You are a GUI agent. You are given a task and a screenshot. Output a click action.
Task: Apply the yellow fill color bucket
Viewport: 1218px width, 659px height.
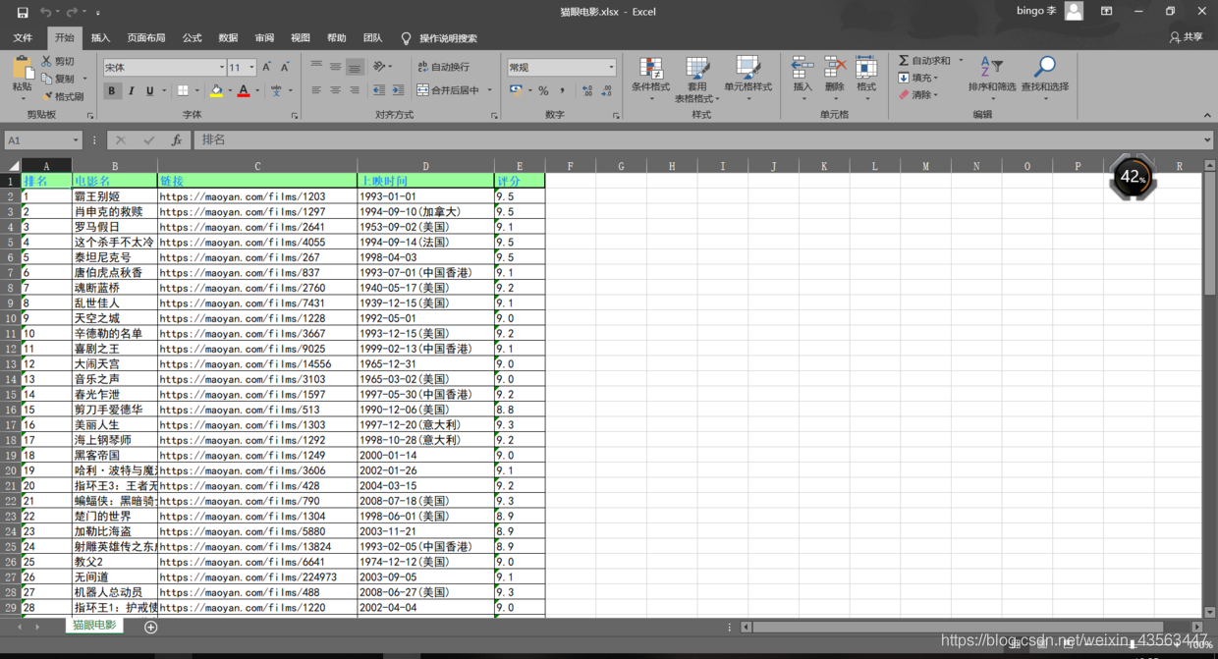pyautogui.click(x=216, y=90)
